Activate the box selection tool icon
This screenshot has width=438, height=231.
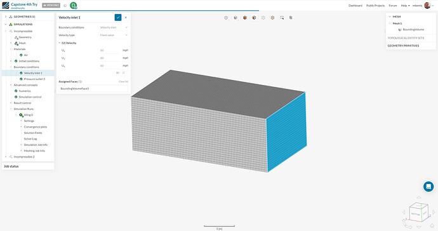[282, 18]
